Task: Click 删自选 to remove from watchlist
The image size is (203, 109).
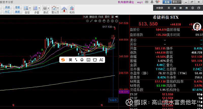Action: click(93, 17)
